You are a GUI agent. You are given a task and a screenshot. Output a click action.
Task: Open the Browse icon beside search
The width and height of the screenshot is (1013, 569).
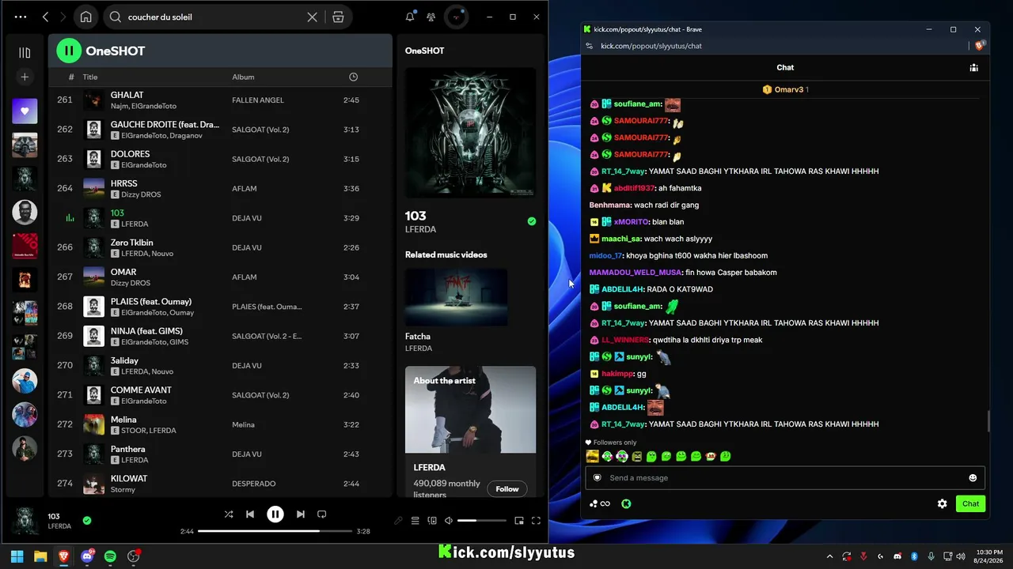[338, 17]
